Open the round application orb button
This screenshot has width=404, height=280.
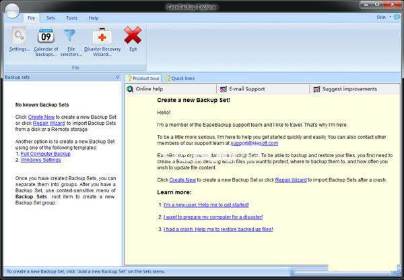pyautogui.click(x=12, y=11)
